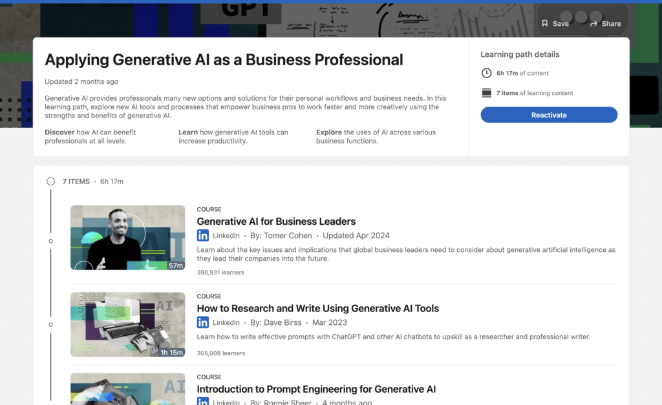Open the laptop thumbnail showing 1h 15m
The height and width of the screenshot is (405, 662).
pyautogui.click(x=127, y=324)
